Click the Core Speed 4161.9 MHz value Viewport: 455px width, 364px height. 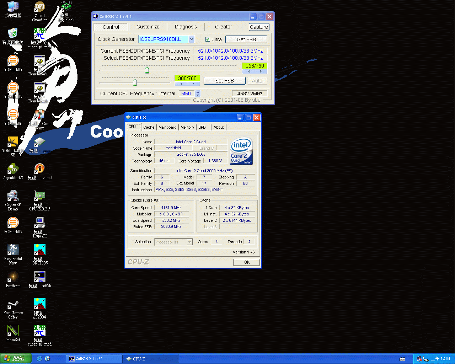171,208
